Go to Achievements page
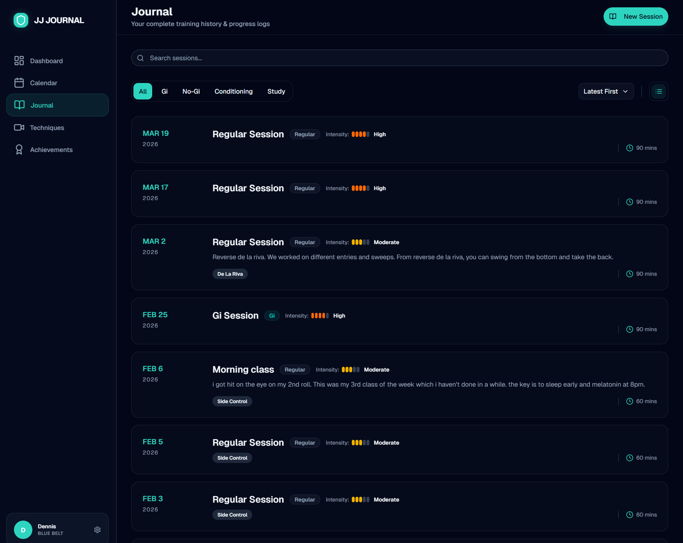The height and width of the screenshot is (543, 683). 57,150
